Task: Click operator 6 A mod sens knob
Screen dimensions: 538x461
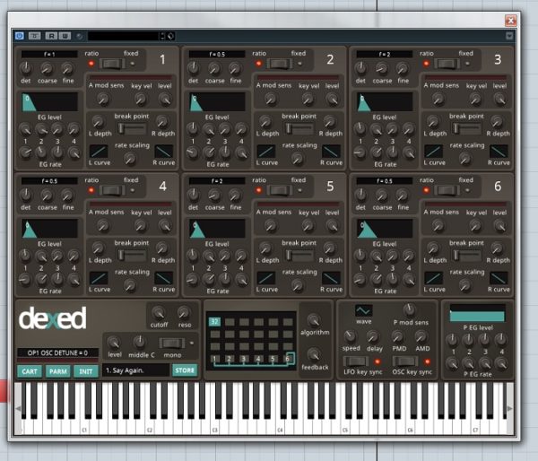Action: pyautogui.click(x=438, y=226)
